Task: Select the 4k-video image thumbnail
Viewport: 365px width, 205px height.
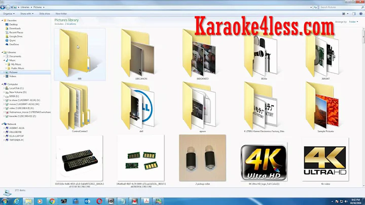Action: (x=325, y=159)
